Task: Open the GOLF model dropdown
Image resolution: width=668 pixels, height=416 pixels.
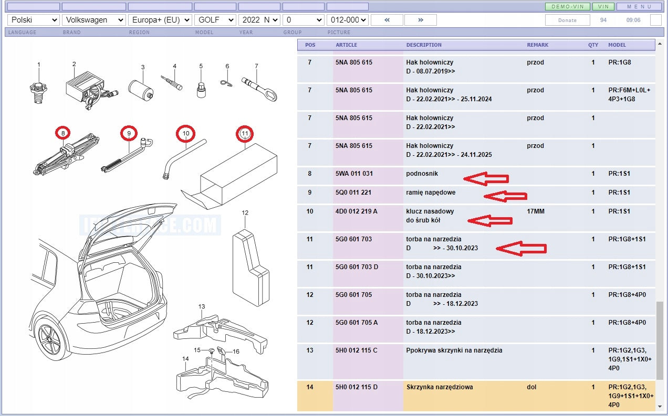Action: [215, 20]
